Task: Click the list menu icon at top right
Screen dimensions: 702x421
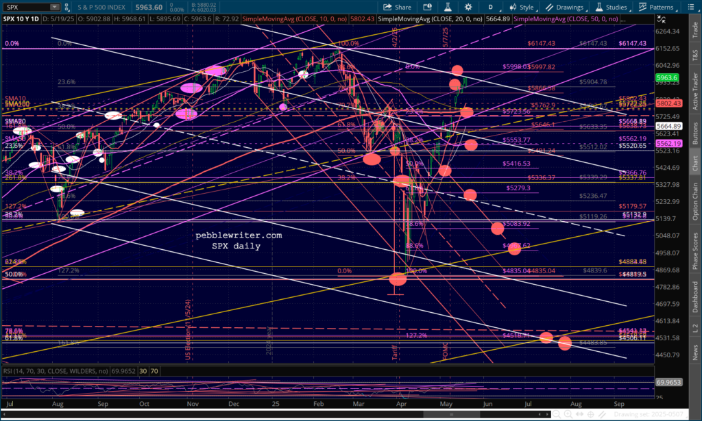Action: pyautogui.click(x=693, y=7)
